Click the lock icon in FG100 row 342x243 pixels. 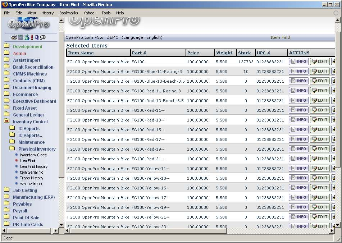coord(333,62)
